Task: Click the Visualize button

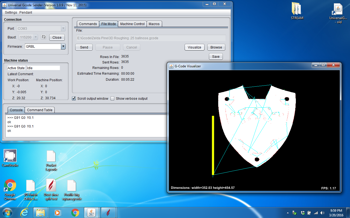Action: [x=194, y=47]
